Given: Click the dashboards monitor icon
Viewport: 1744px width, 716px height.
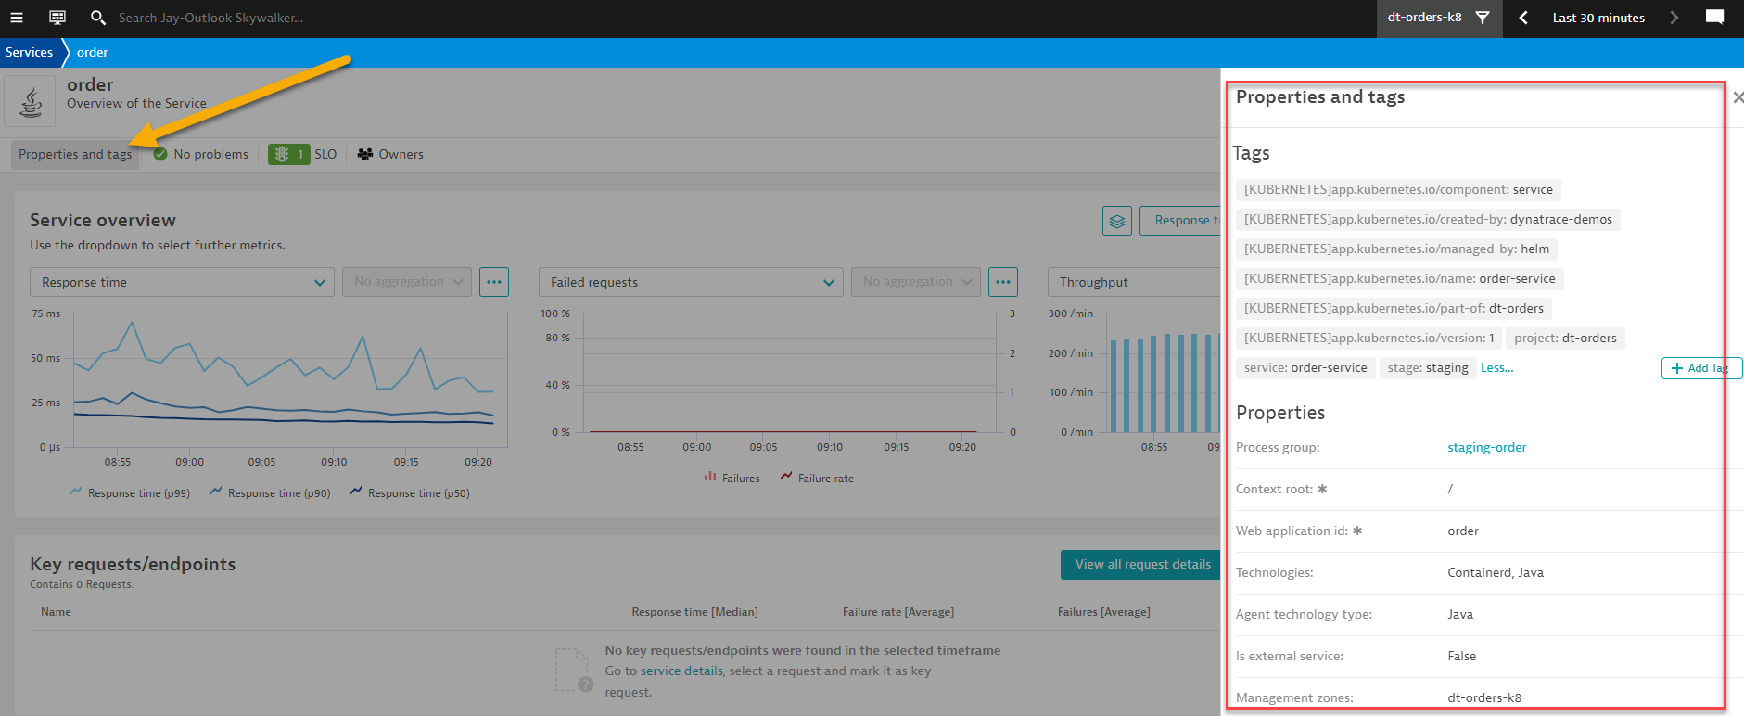Looking at the screenshot, I should 57,18.
